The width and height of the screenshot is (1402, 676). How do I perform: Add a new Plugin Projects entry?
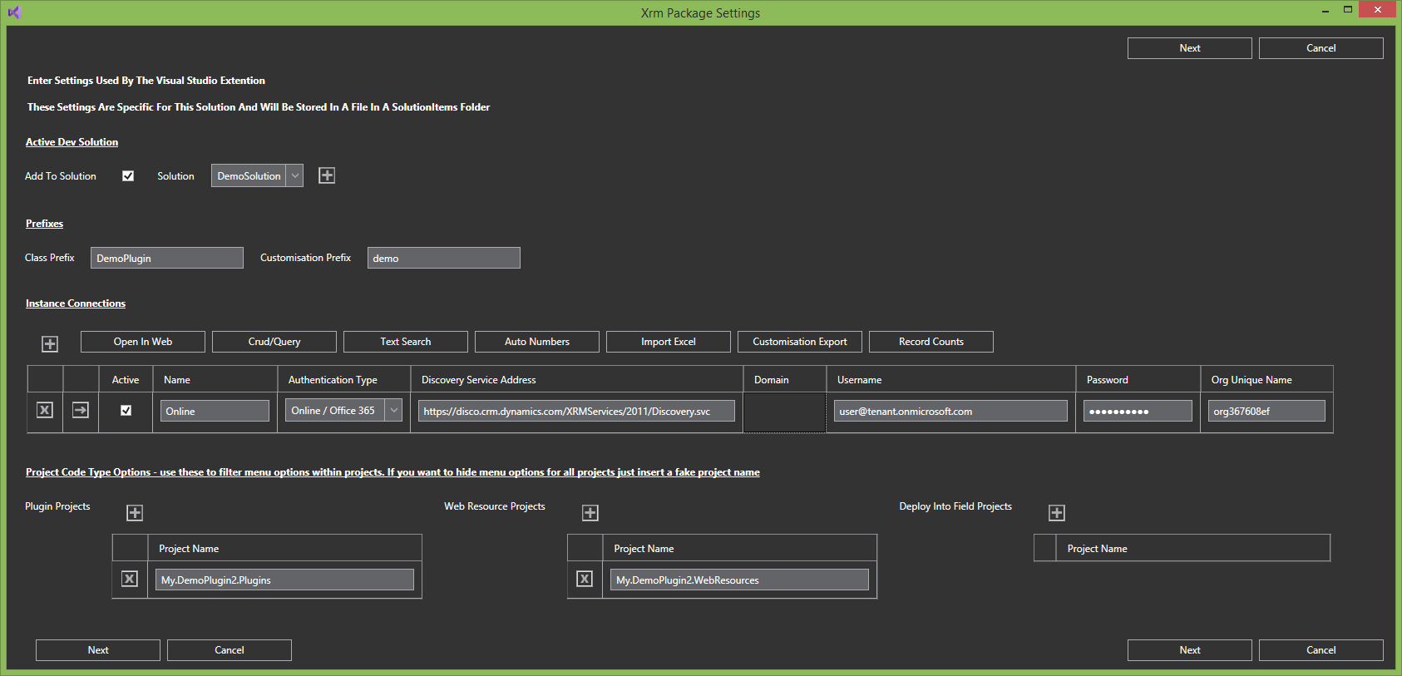tap(135, 513)
